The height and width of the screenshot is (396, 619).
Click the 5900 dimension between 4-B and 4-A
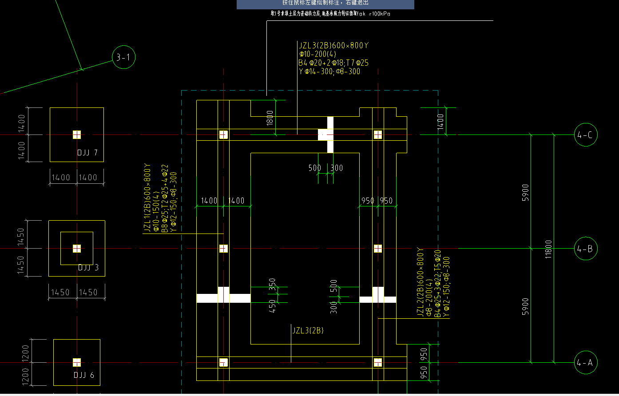point(526,306)
